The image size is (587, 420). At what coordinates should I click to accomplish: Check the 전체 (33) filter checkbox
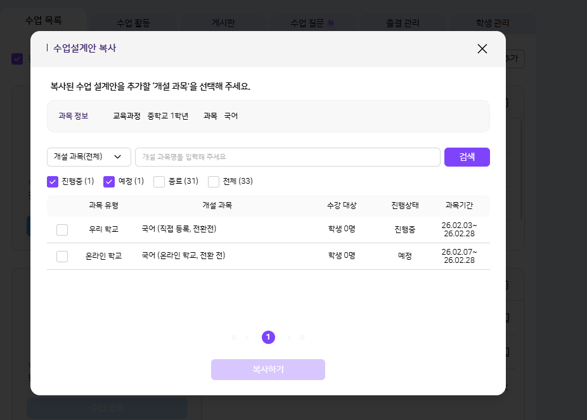(214, 182)
